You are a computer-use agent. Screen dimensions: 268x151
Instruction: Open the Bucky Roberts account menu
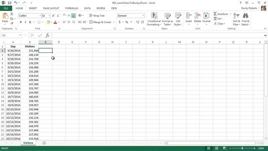[x=250, y=8]
